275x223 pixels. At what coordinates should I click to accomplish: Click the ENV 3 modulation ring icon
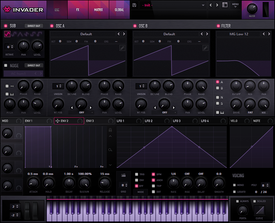(111, 121)
